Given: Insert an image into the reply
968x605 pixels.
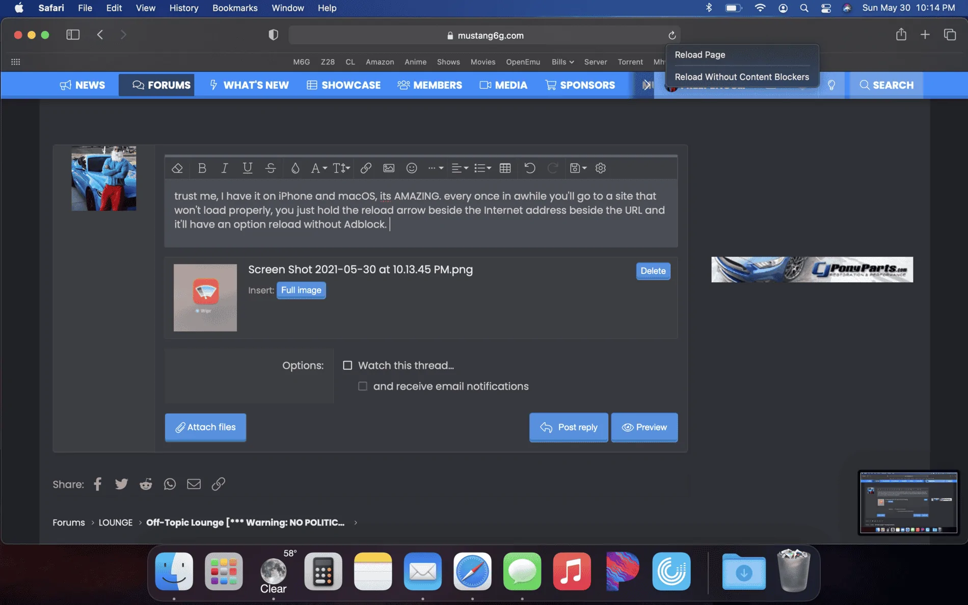Looking at the screenshot, I should pos(389,168).
